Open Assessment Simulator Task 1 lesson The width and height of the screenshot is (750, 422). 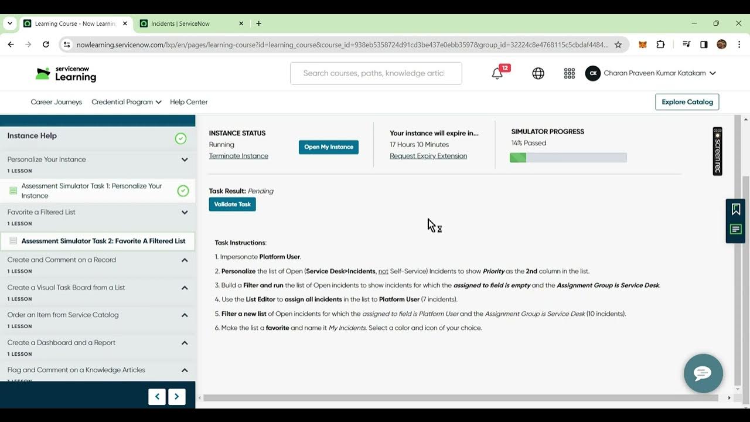click(x=92, y=190)
